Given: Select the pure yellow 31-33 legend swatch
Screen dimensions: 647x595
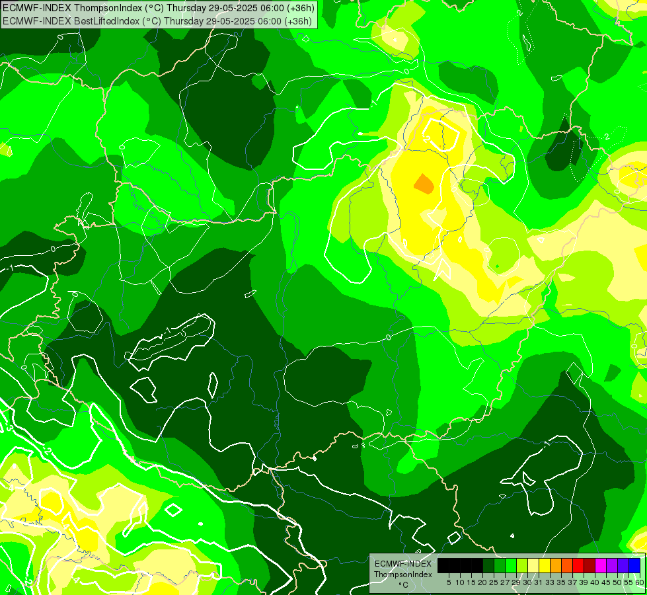Looking at the screenshot, I should pyautogui.click(x=545, y=565).
